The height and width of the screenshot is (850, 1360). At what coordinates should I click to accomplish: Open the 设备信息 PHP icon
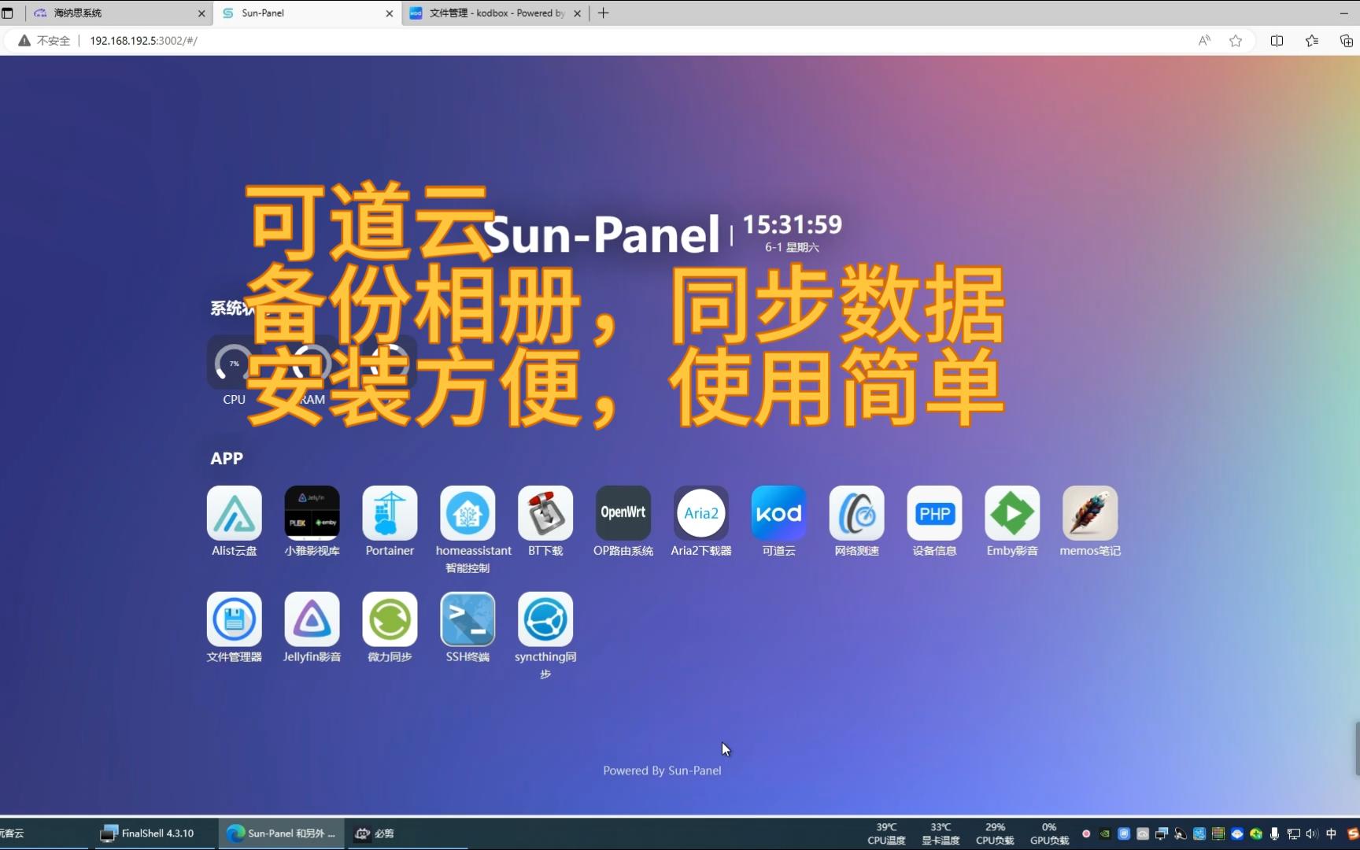point(934,513)
